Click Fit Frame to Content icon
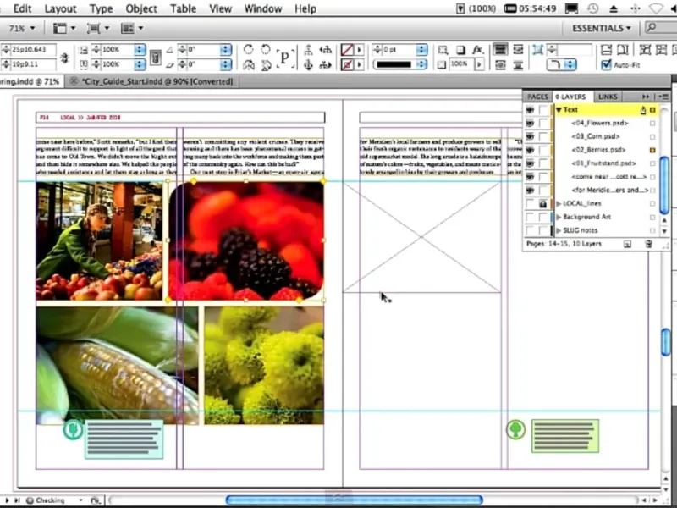This screenshot has height=508, width=677. (x=662, y=50)
